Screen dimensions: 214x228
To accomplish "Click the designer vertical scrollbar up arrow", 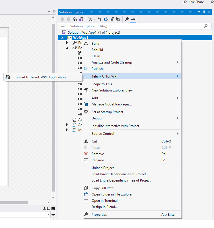I will point(53,17).
